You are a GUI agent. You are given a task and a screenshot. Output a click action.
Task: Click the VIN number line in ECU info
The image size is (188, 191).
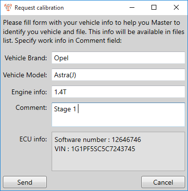(x=95, y=149)
